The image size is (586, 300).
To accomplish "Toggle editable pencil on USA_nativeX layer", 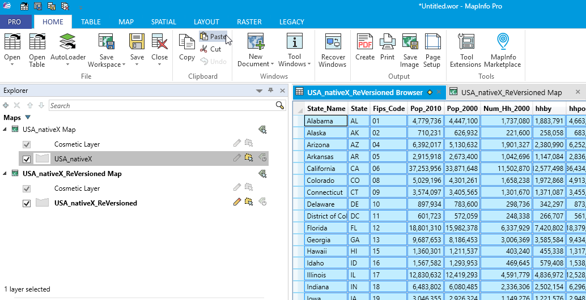I will [236, 158].
